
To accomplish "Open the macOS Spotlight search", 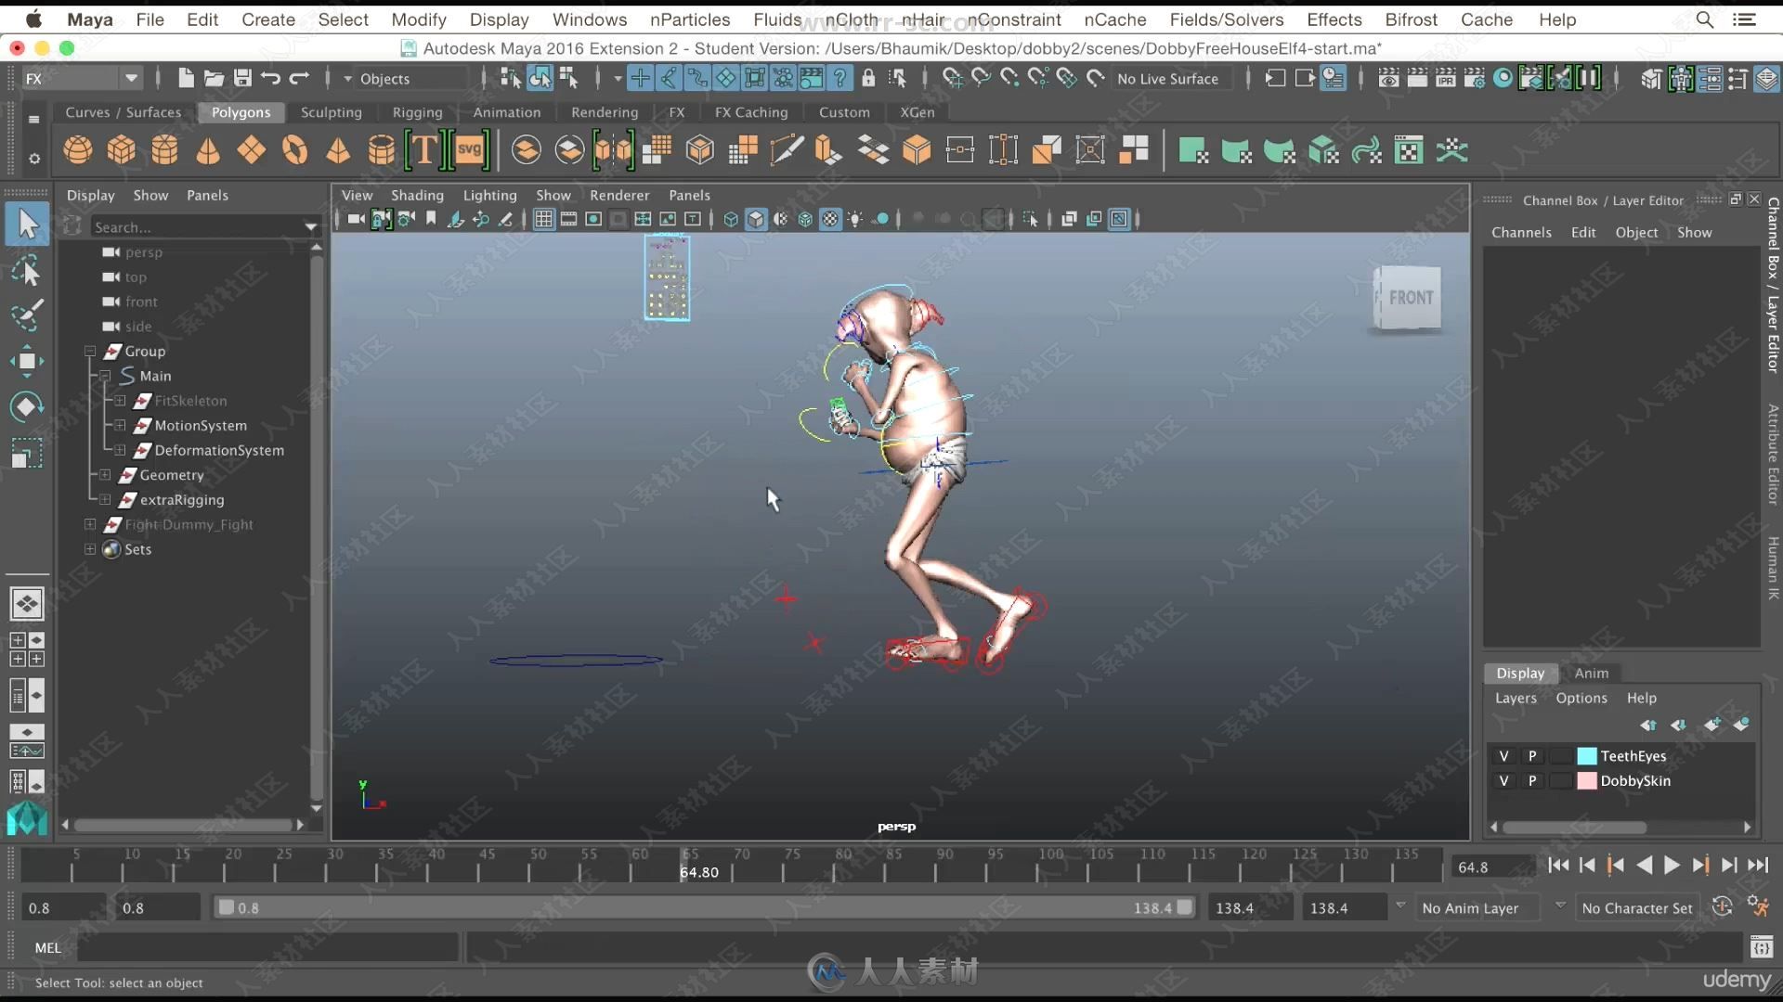I will (1705, 19).
